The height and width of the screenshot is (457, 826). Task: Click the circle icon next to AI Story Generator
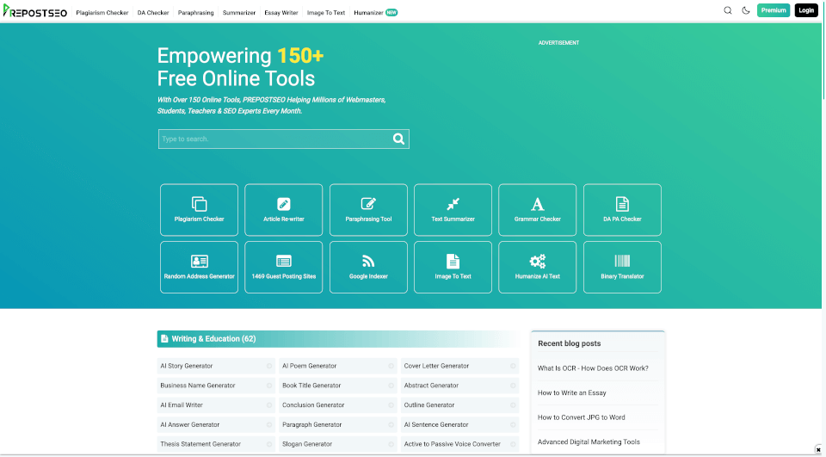(x=269, y=366)
